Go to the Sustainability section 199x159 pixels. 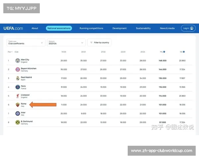point(143,28)
